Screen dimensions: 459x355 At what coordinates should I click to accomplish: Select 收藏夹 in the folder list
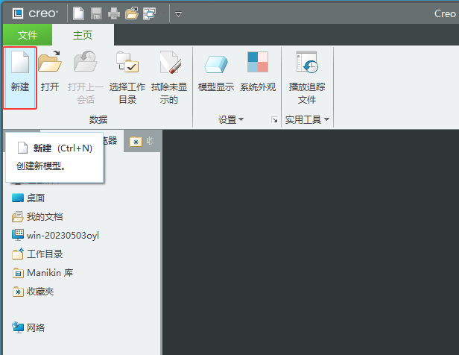point(33,292)
